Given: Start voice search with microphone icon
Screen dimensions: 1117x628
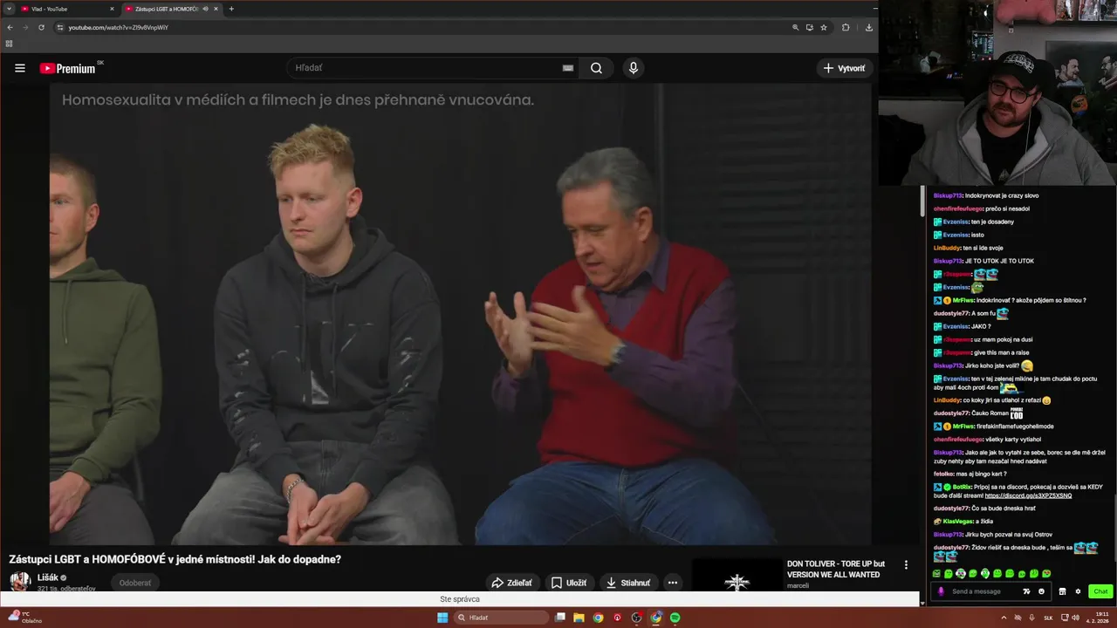Looking at the screenshot, I should (634, 68).
